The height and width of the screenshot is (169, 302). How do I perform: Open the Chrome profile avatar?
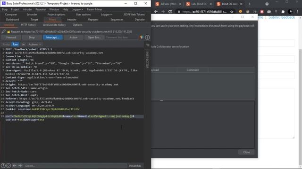click(290, 12)
